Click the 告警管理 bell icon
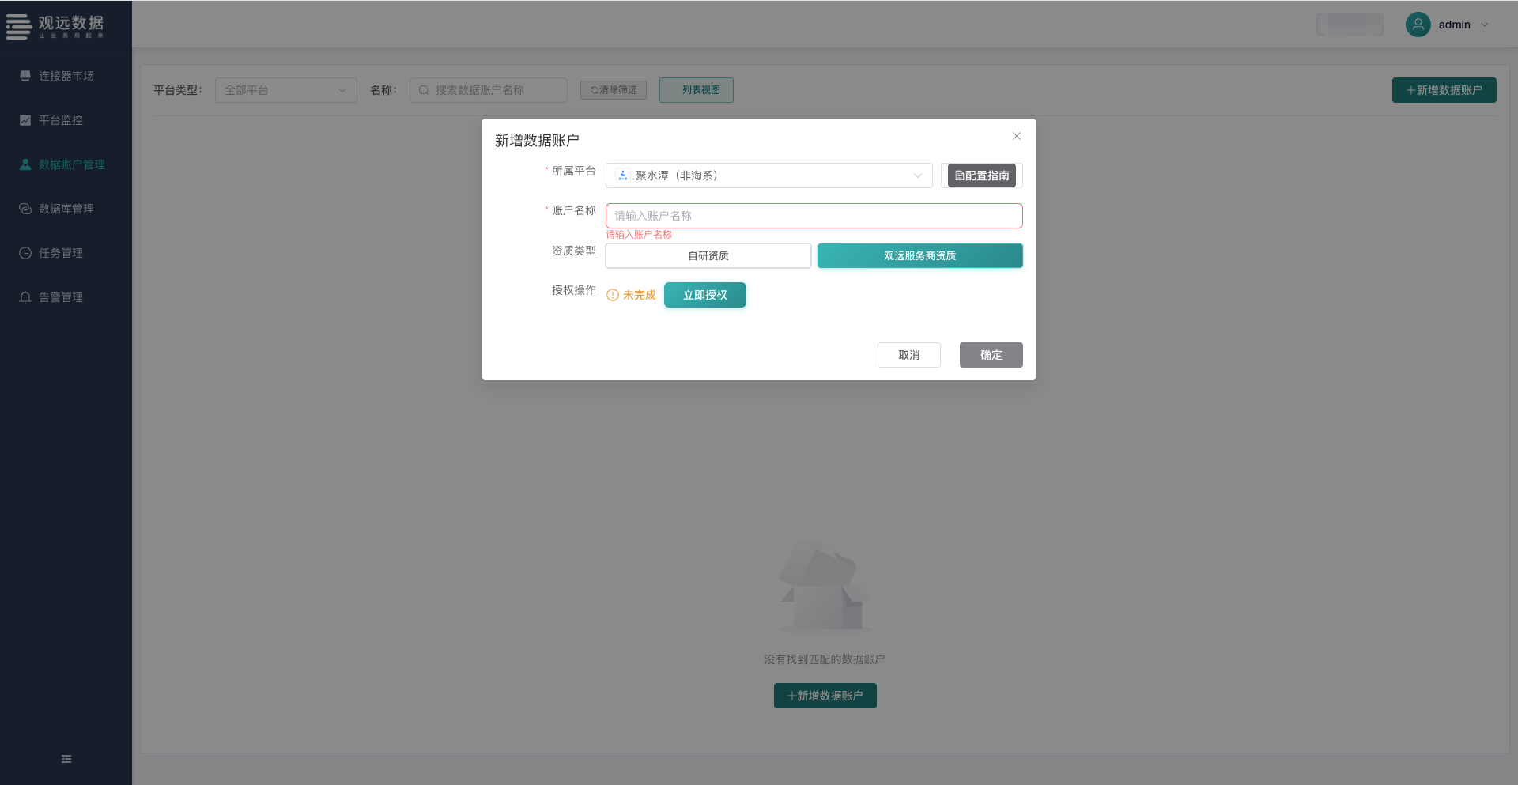Screen dimensions: 1518x785 coord(25,297)
